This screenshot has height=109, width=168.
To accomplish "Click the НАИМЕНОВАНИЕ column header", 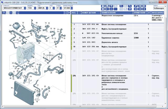I will [x=117, y=13].
